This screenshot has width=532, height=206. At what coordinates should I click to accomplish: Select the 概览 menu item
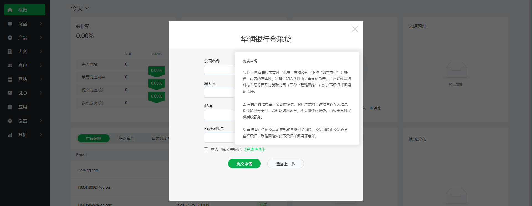tap(25, 10)
